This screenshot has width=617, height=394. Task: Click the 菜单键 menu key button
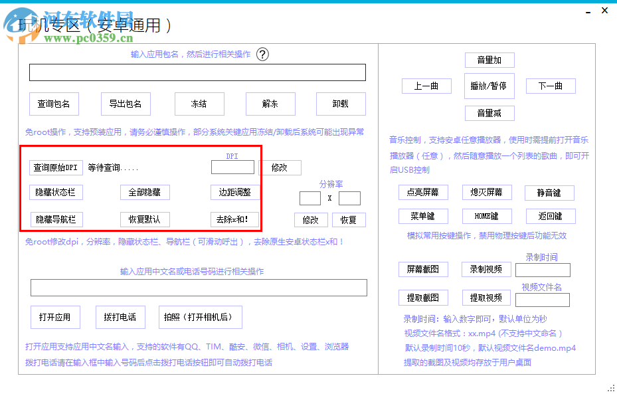pos(423,216)
